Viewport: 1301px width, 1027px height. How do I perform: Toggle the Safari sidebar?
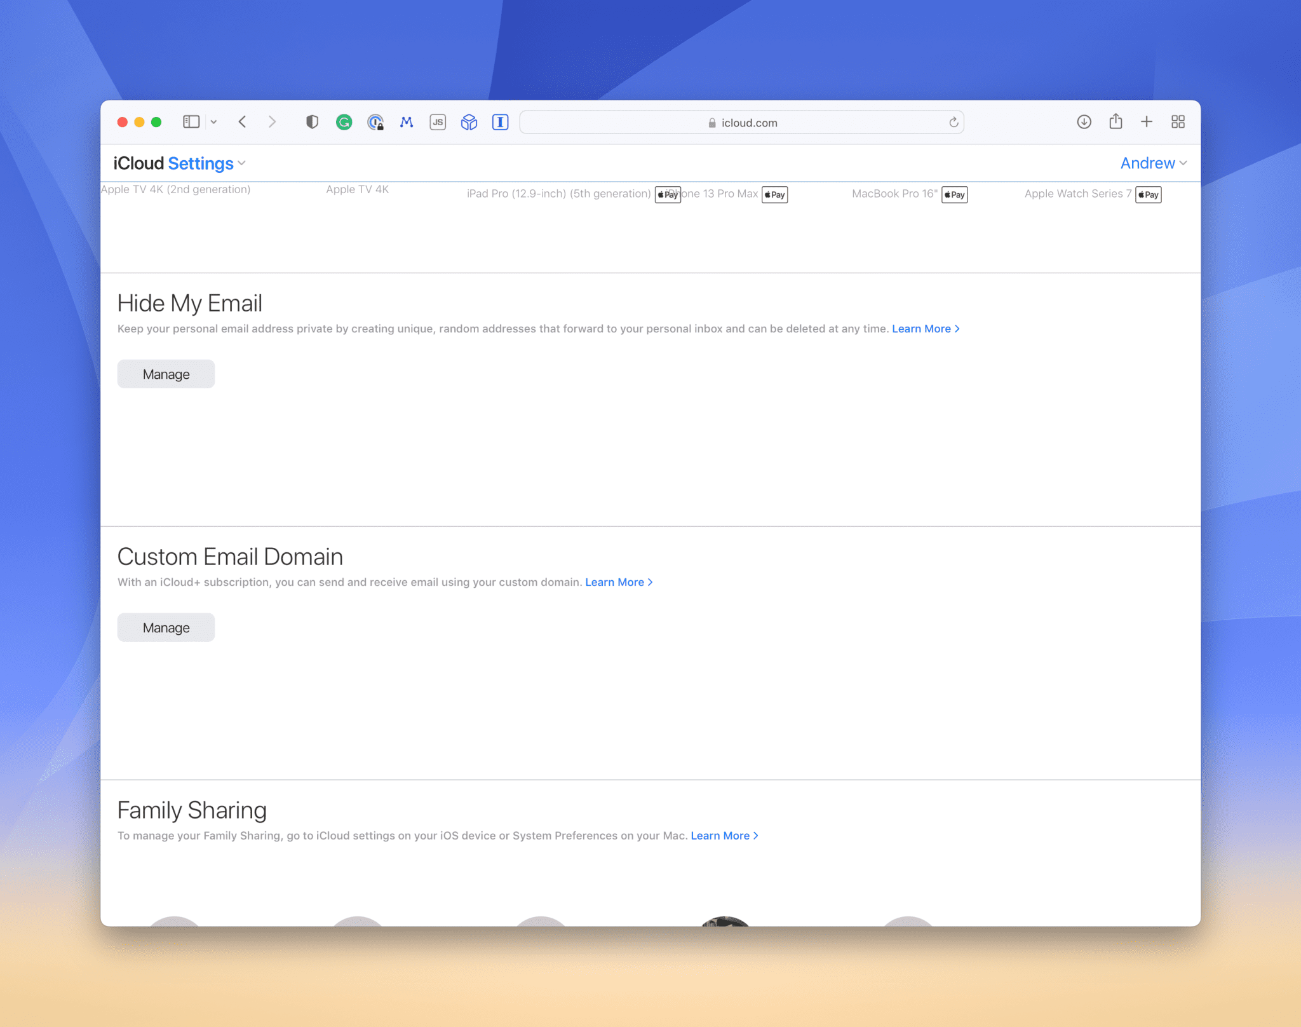point(191,121)
